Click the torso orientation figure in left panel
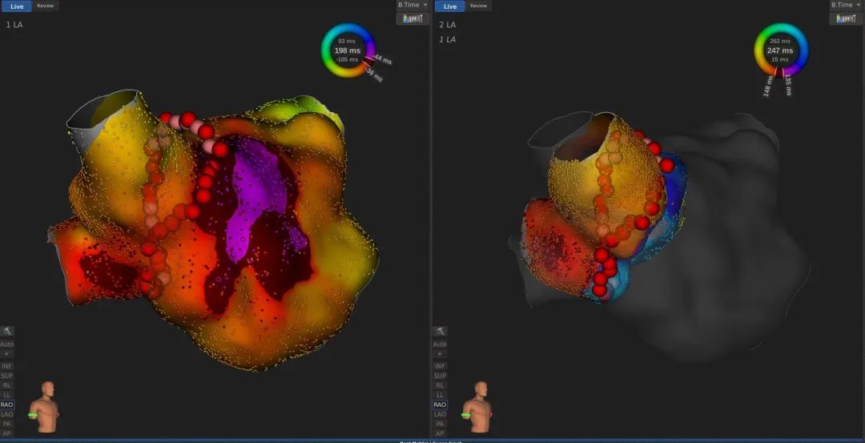Image resolution: width=865 pixels, height=443 pixels. click(x=47, y=406)
